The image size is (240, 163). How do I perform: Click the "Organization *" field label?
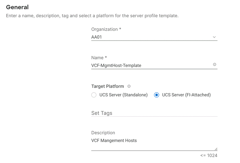[x=106, y=29]
